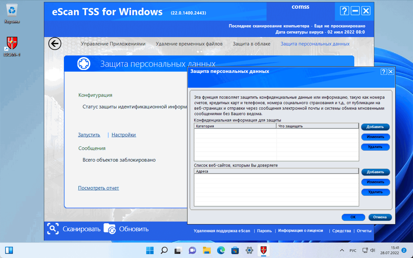This screenshot has width=413, height=258.
Task: Open the Корзина recycle bin icon
Action: 12,14
